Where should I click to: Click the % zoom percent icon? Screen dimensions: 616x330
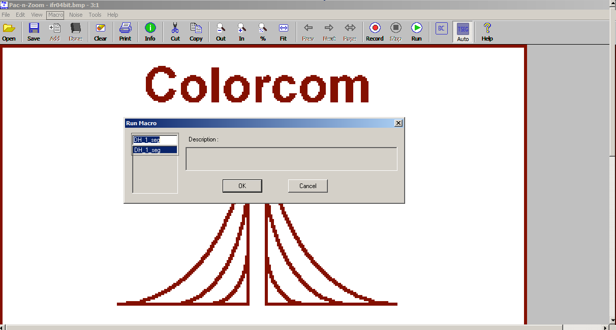pyautogui.click(x=263, y=32)
